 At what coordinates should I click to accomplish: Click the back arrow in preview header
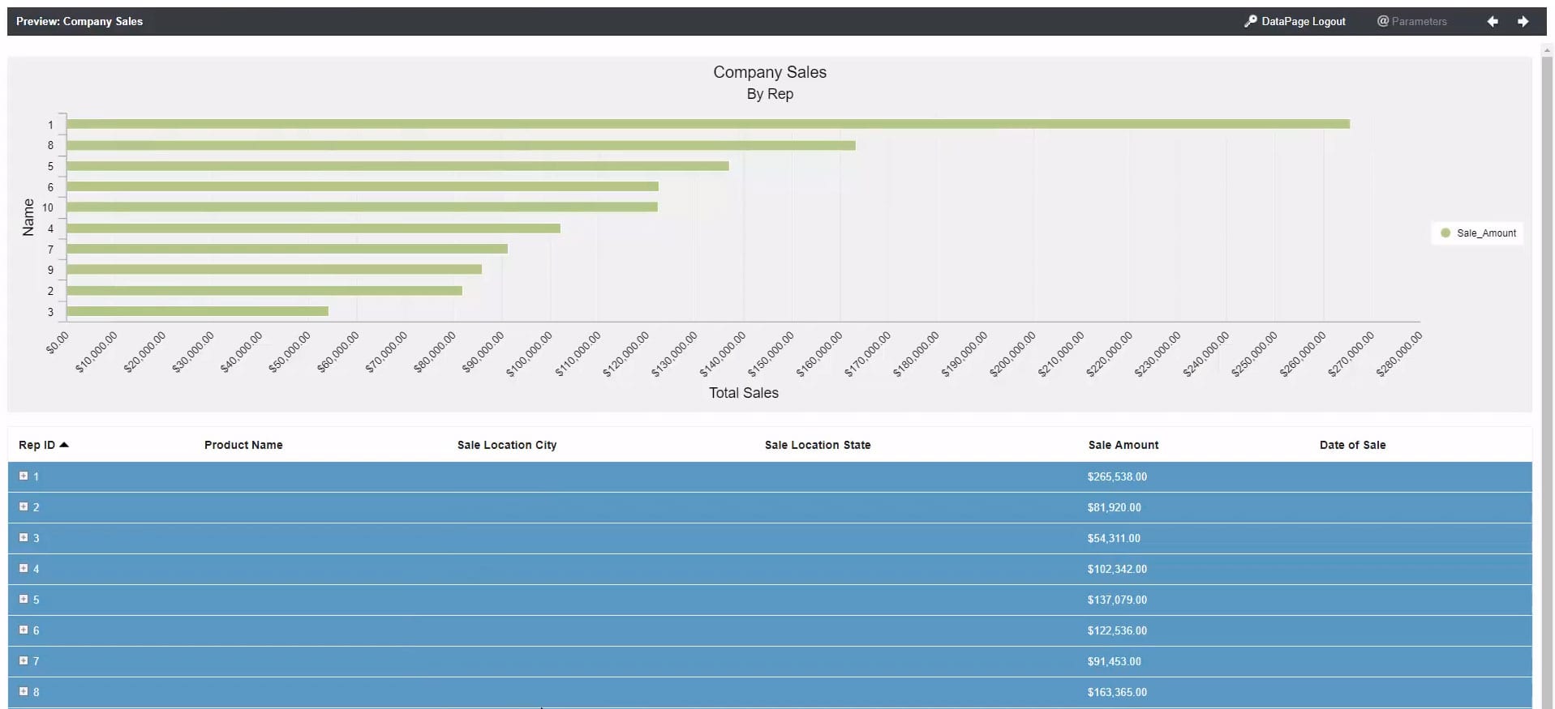click(1492, 22)
